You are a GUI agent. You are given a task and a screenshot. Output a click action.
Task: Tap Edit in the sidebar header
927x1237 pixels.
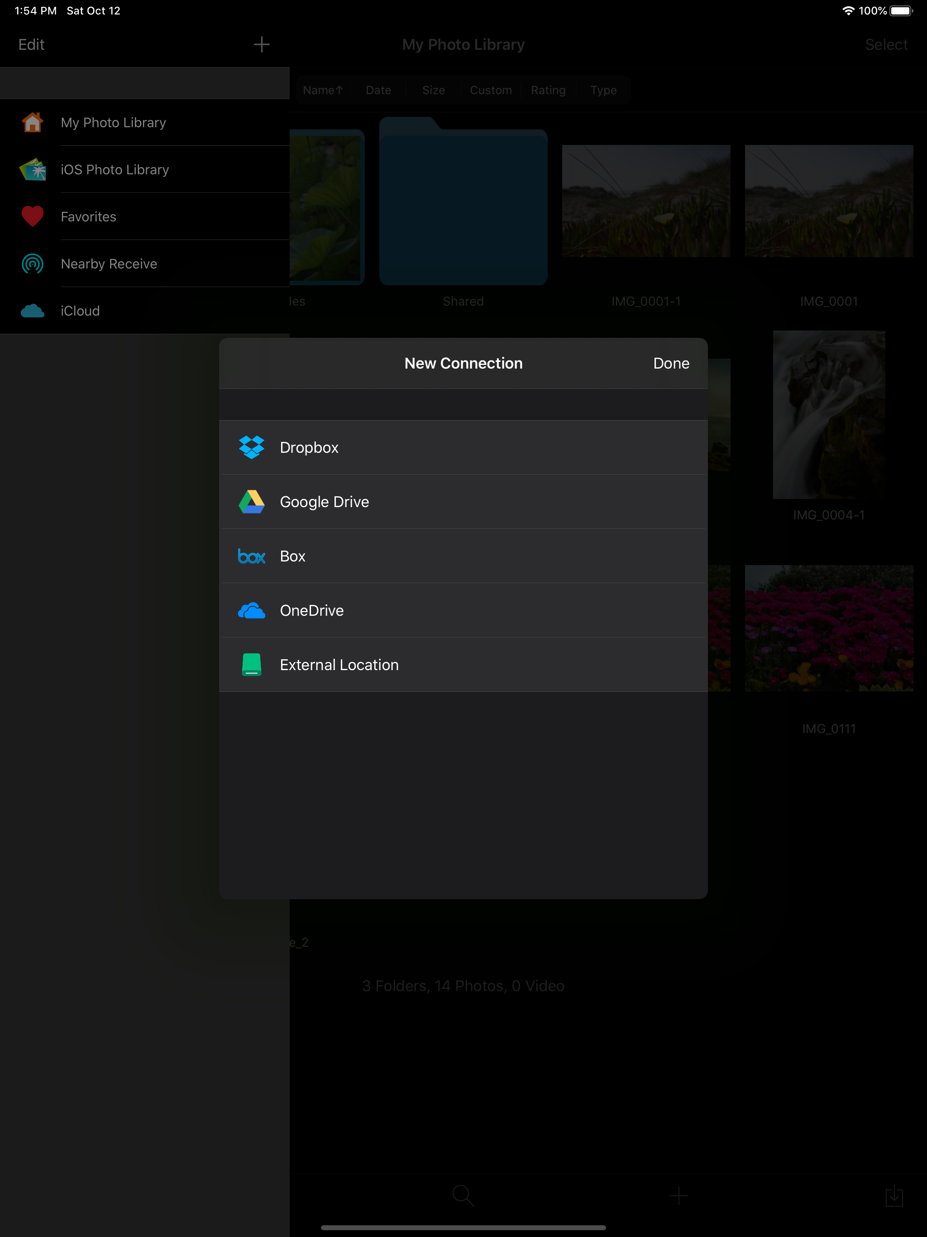[x=31, y=44]
